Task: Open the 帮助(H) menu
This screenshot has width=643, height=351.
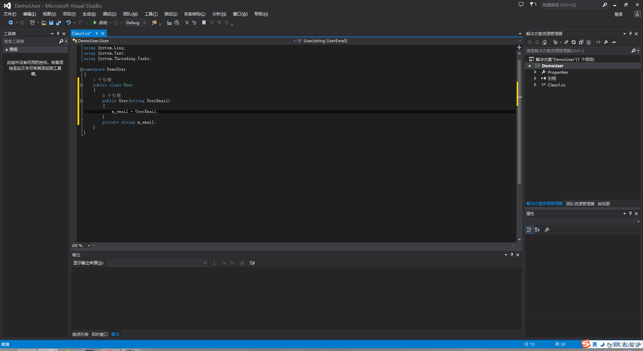Action: point(261,14)
